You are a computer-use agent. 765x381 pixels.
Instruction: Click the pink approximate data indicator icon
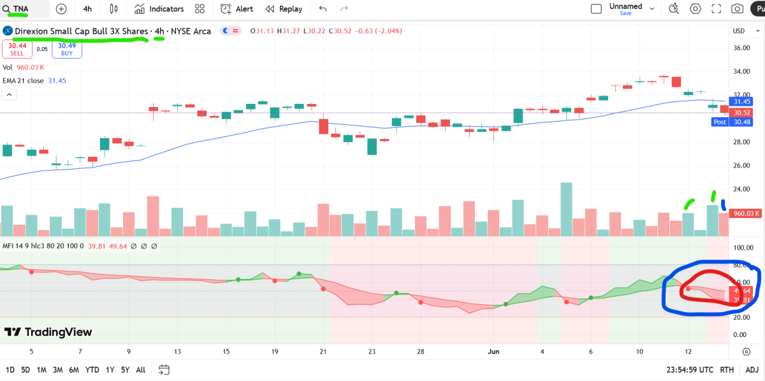(235, 31)
